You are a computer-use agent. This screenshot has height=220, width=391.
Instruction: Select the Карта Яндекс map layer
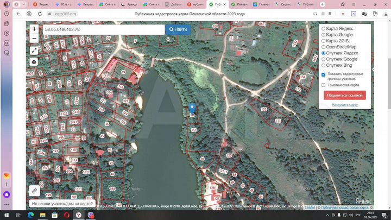324,29
